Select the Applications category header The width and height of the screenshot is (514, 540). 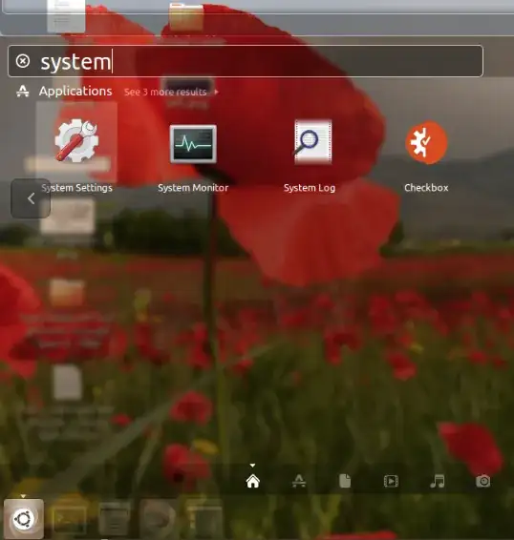[75, 92]
